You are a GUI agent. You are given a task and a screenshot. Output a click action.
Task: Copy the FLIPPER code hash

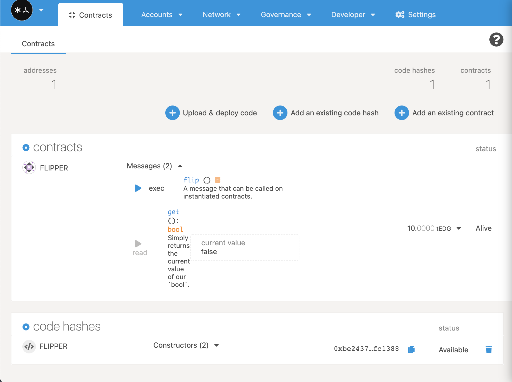pyautogui.click(x=411, y=349)
